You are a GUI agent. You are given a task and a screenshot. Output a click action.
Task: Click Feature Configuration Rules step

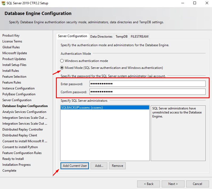(x=22, y=153)
